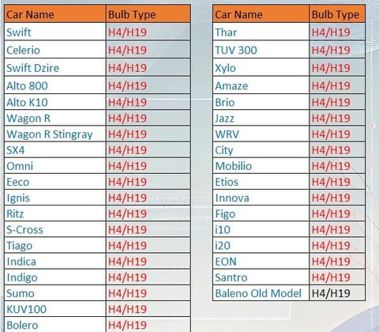Click the Alto 800 entry
Viewport: 379px width, 332px height.
coord(55,85)
